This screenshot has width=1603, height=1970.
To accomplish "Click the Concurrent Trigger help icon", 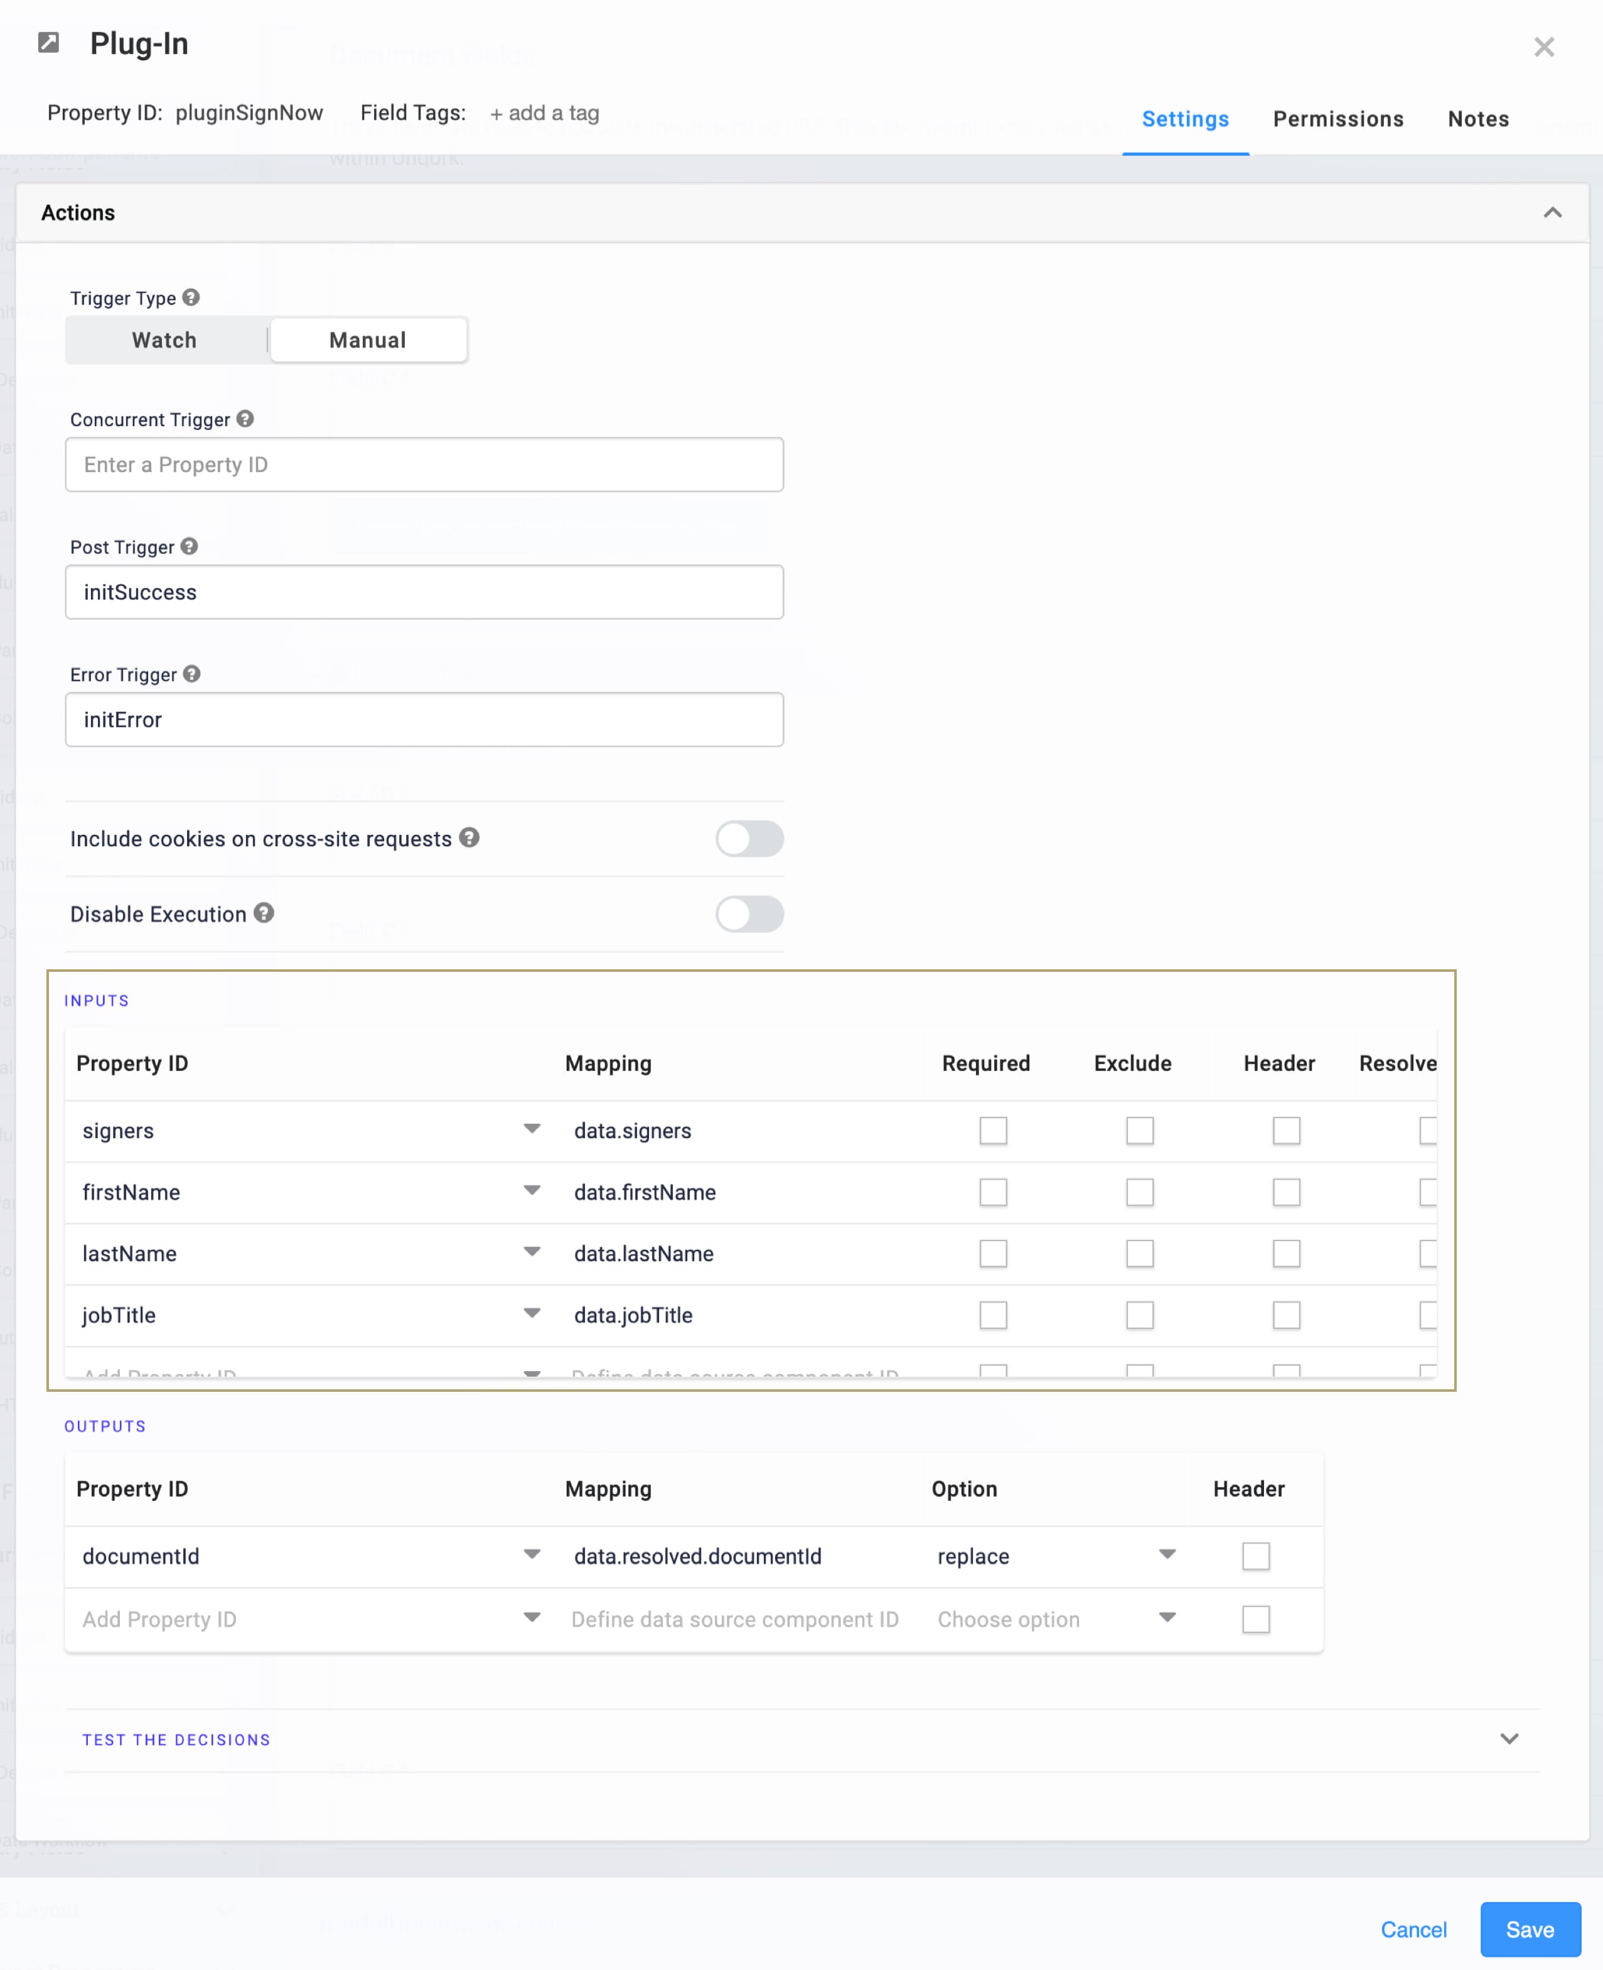I will pyautogui.click(x=245, y=418).
